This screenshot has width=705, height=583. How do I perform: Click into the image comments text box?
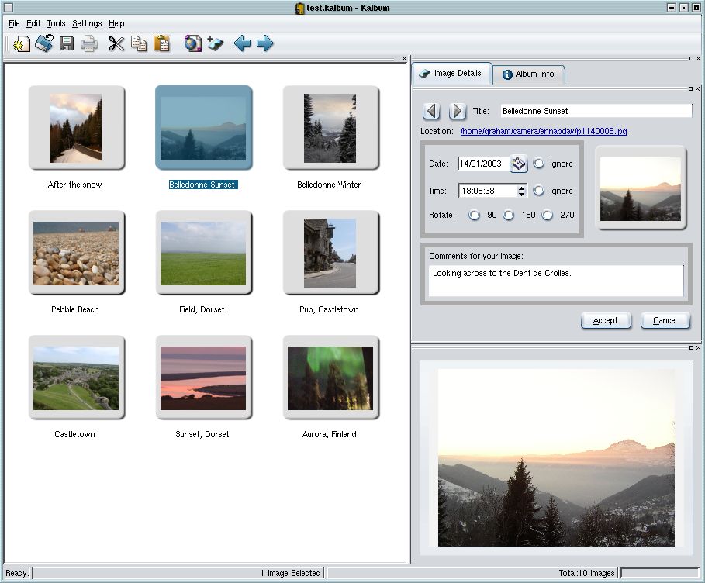tap(555, 281)
